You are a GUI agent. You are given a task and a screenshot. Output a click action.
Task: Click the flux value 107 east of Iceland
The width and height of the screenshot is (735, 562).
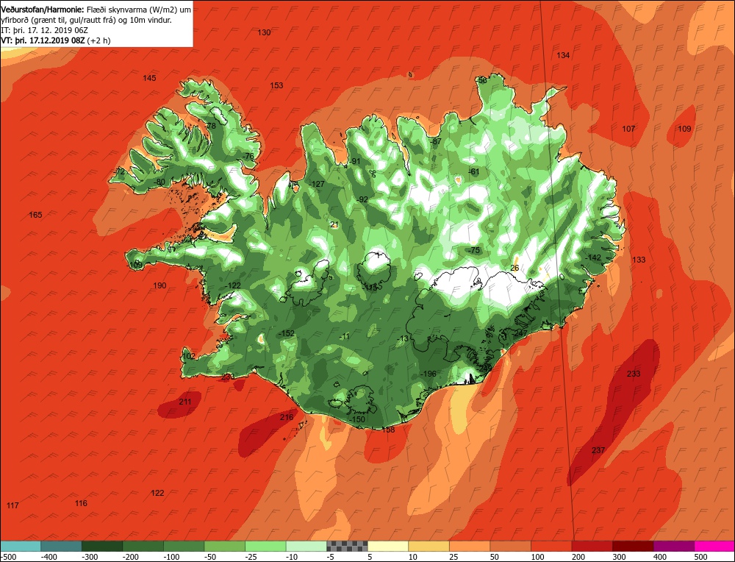(x=628, y=129)
